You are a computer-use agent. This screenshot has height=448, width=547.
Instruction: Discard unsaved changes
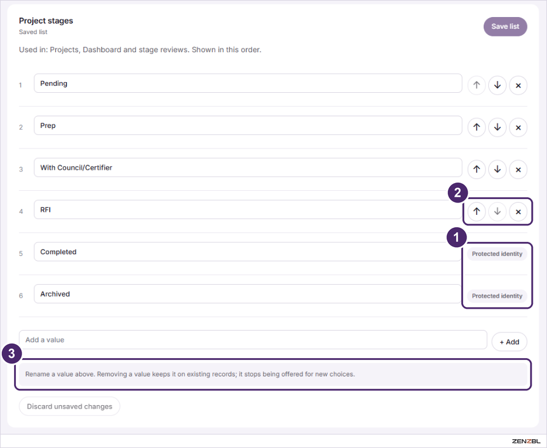(x=69, y=406)
